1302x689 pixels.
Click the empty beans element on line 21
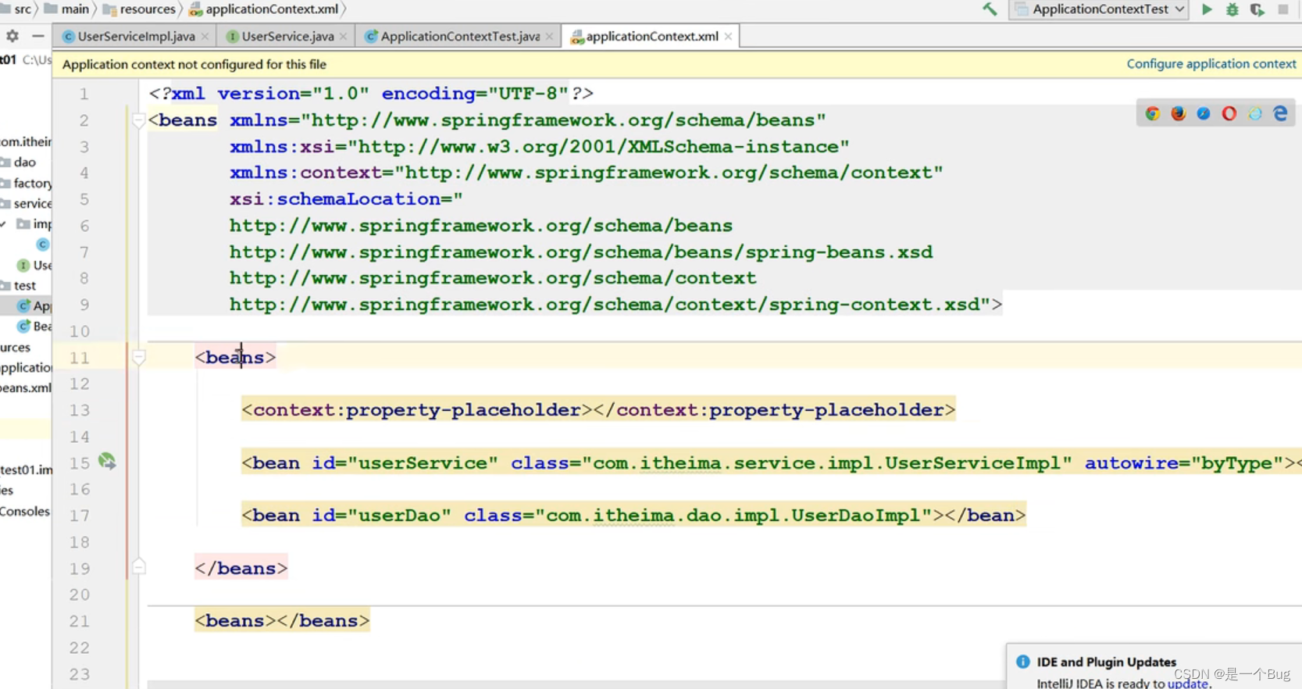[282, 621]
